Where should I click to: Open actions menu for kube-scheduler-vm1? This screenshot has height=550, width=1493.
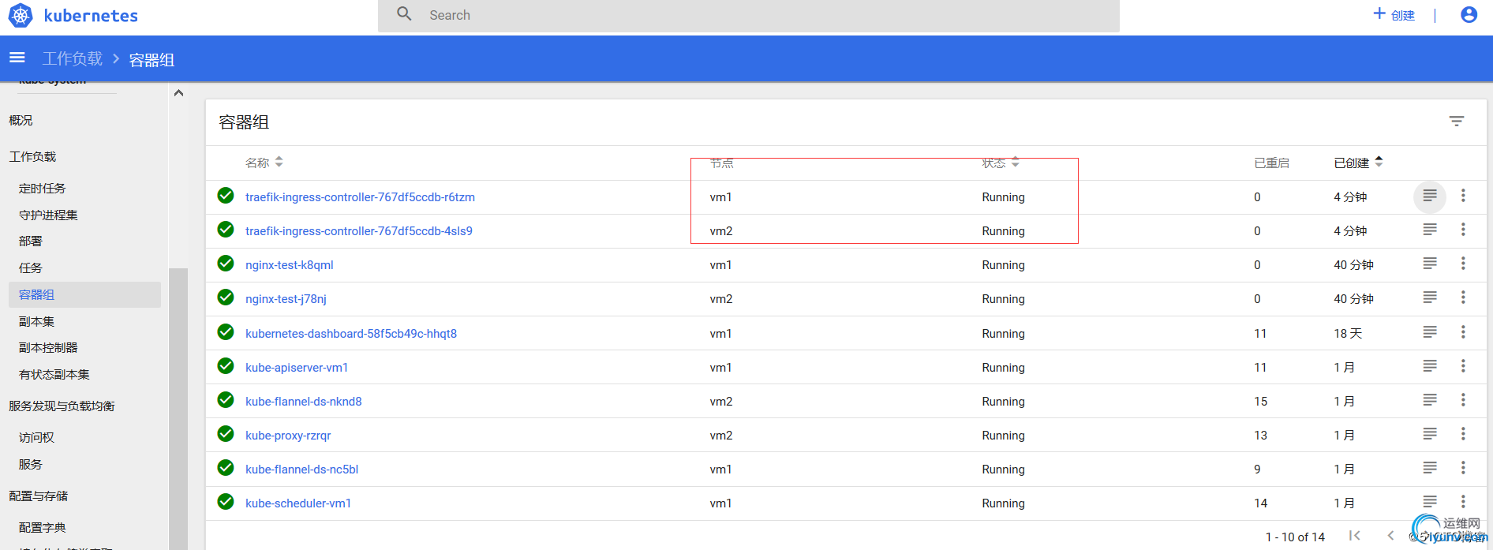click(x=1463, y=502)
